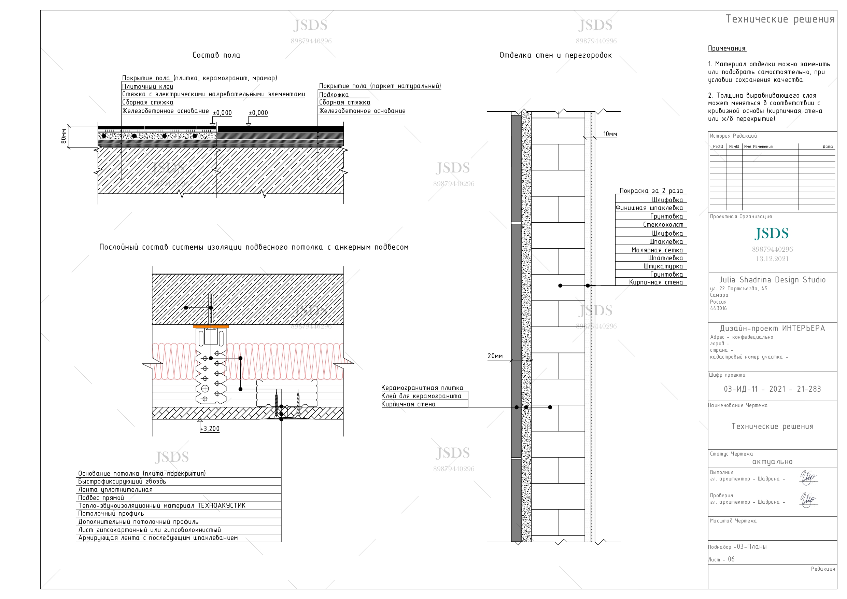Viewport: 847px width, 599px height.
Task: Click the Состав пола heading
Action: click(216, 55)
